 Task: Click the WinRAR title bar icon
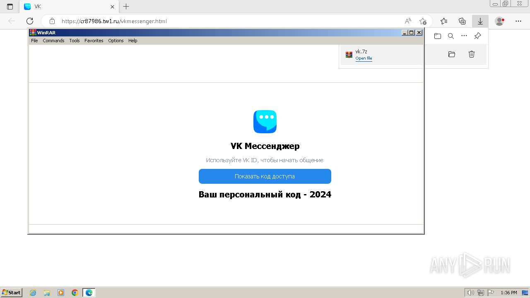[33, 33]
